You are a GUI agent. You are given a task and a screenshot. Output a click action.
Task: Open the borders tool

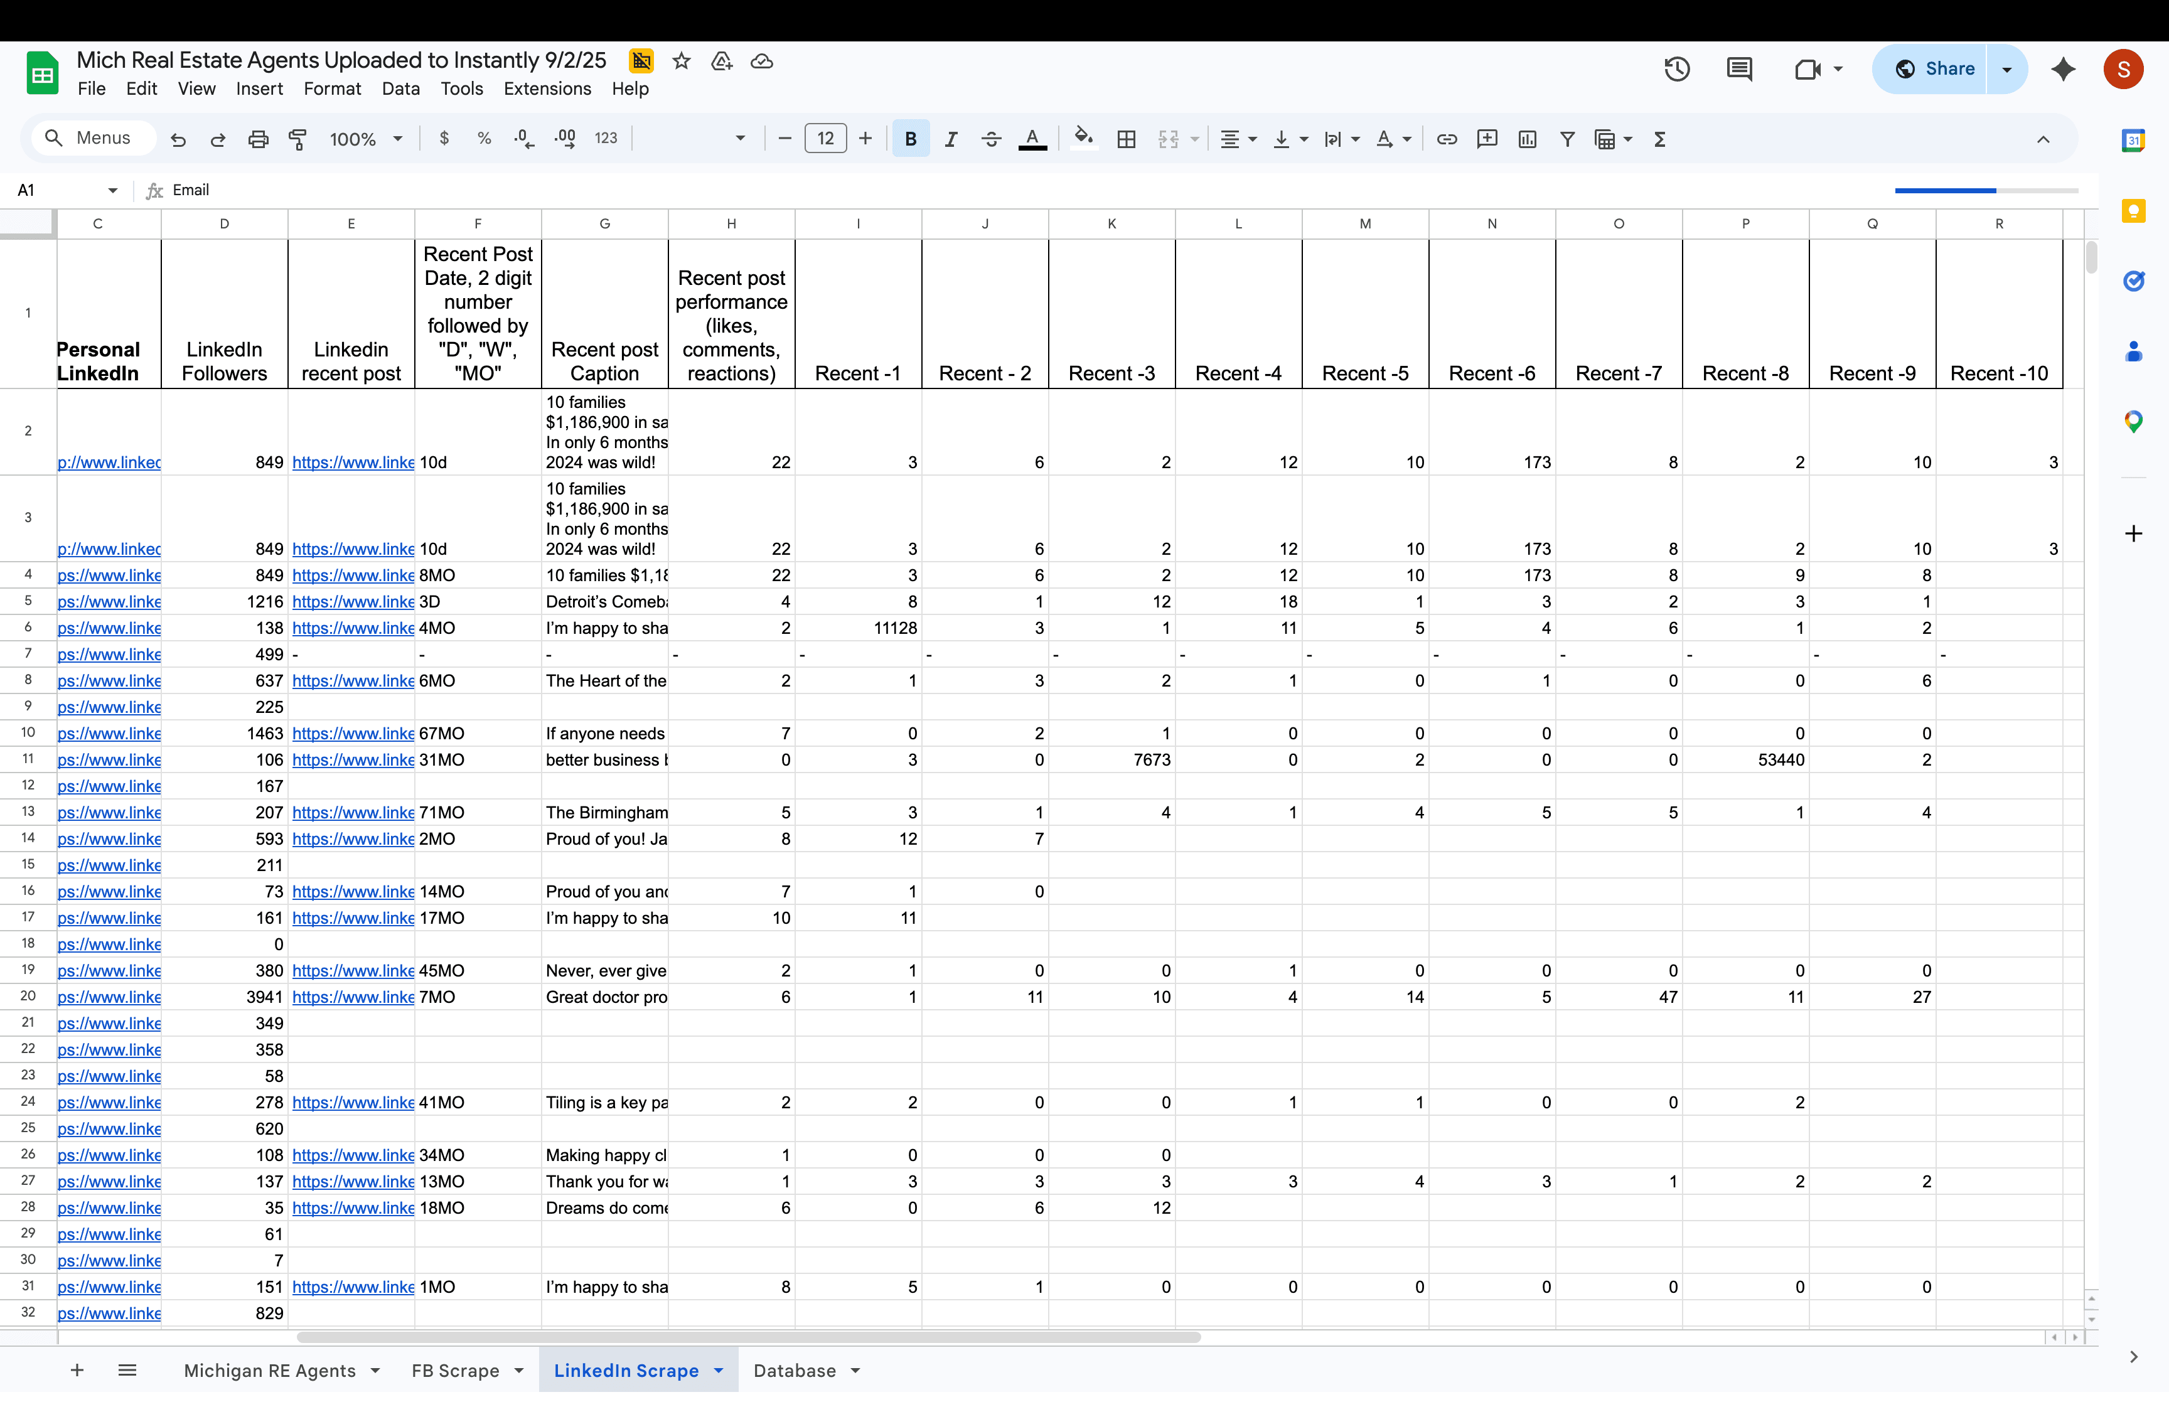[x=1126, y=138]
